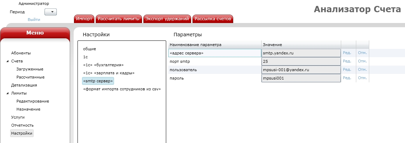Screen dimensions: 405x143
Task: Select Загруженные under Счета
Action: 30,69
